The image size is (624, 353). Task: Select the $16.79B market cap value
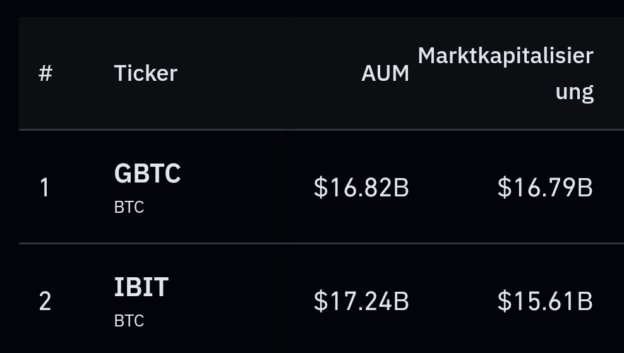pyautogui.click(x=545, y=188)
